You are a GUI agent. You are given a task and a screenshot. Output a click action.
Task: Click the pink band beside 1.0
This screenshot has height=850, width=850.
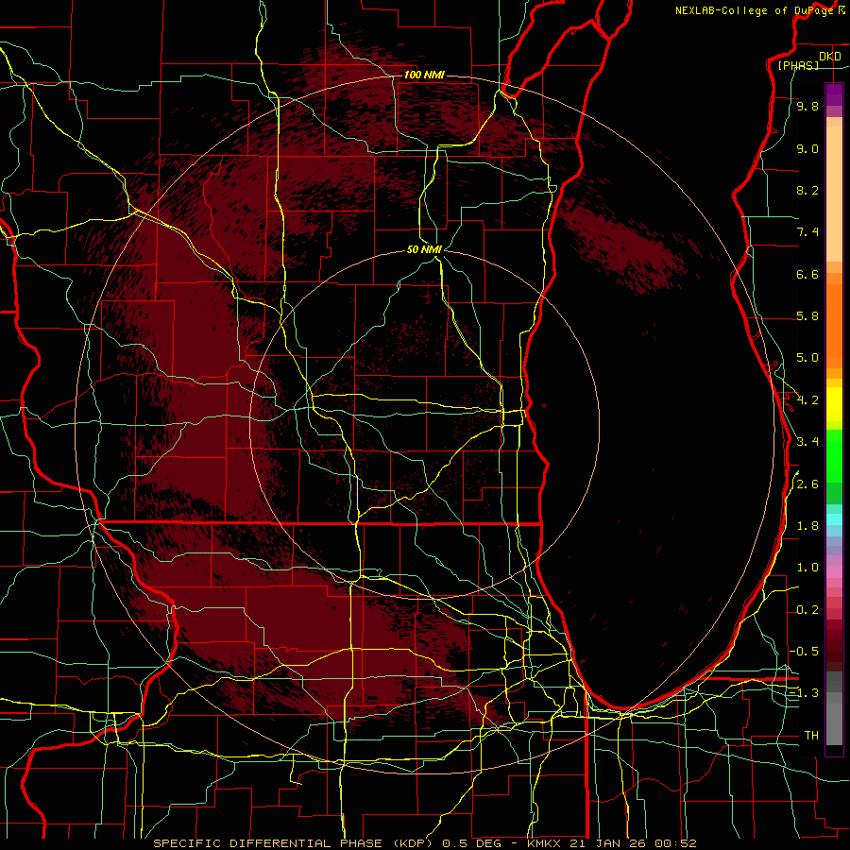(834, 572)
